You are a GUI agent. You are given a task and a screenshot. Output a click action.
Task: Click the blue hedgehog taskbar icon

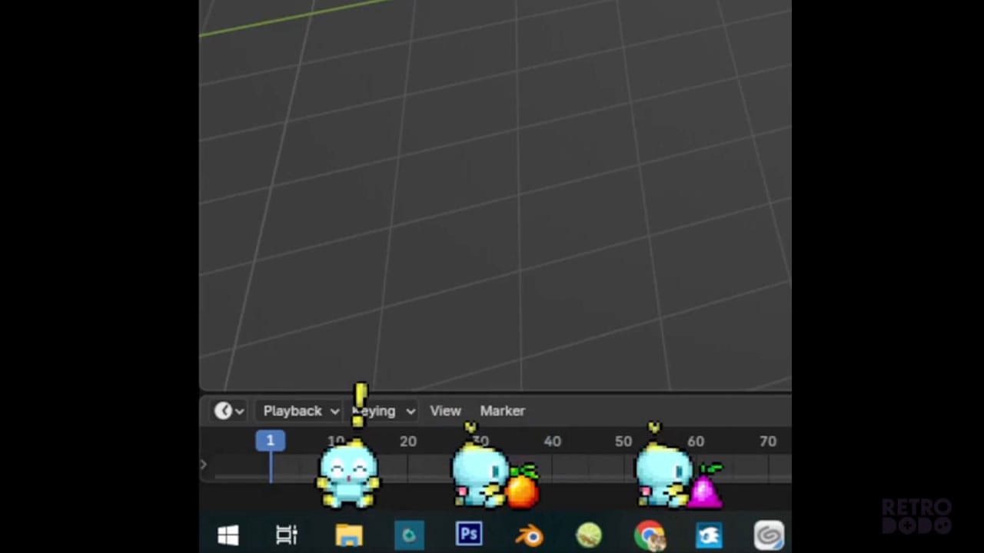[709, 535]
